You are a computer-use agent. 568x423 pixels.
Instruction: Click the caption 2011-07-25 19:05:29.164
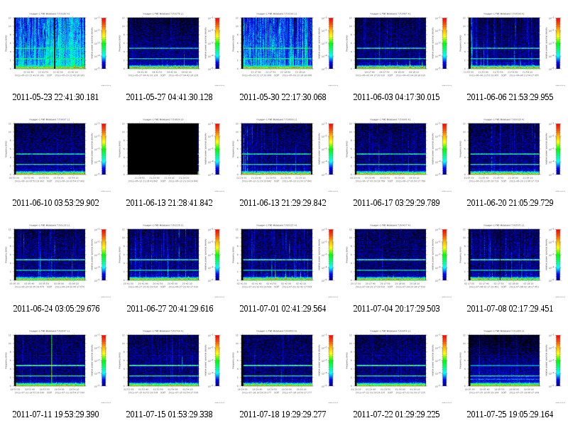tap(510, 414)
